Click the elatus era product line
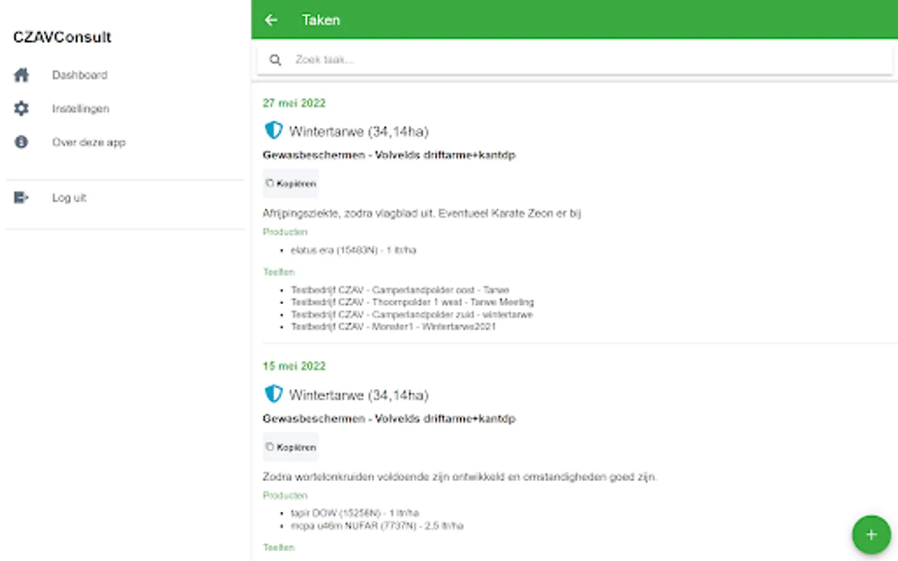The height and width of the screenshot is (561, 898). point(353,250)
